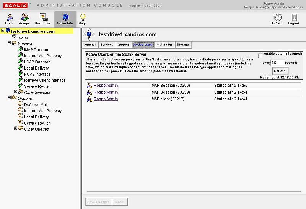The width and height of the screenshot is (306, 209).
Task: Collapse the Services tree folder
Action: 9,43
